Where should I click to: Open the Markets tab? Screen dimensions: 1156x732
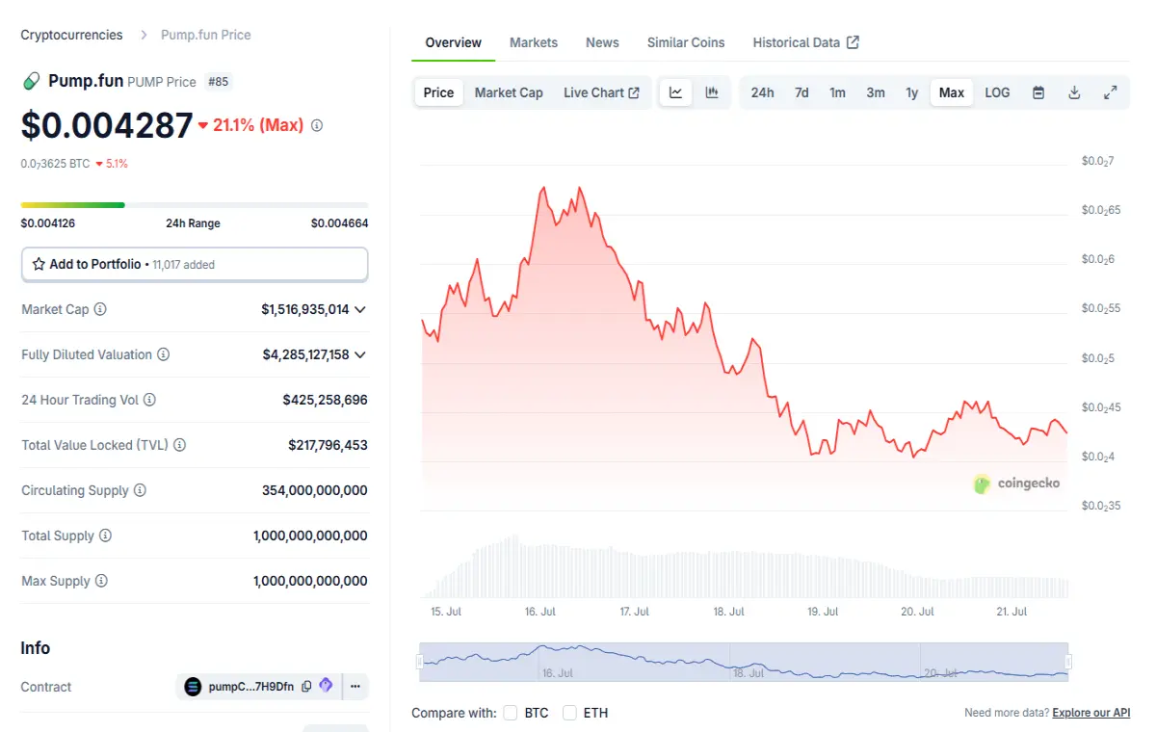(x=534, y=42)
